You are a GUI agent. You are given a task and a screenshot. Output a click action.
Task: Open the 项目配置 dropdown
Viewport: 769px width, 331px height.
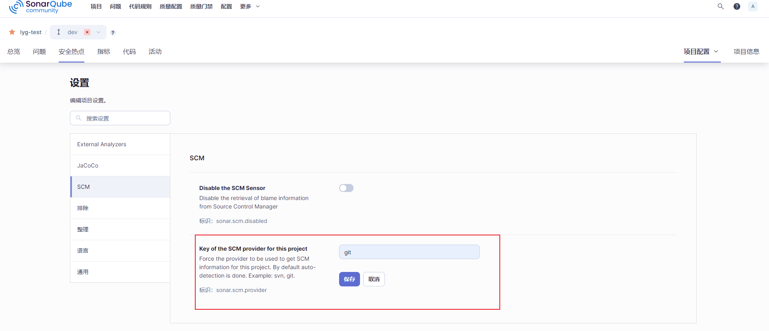[701, 51]
